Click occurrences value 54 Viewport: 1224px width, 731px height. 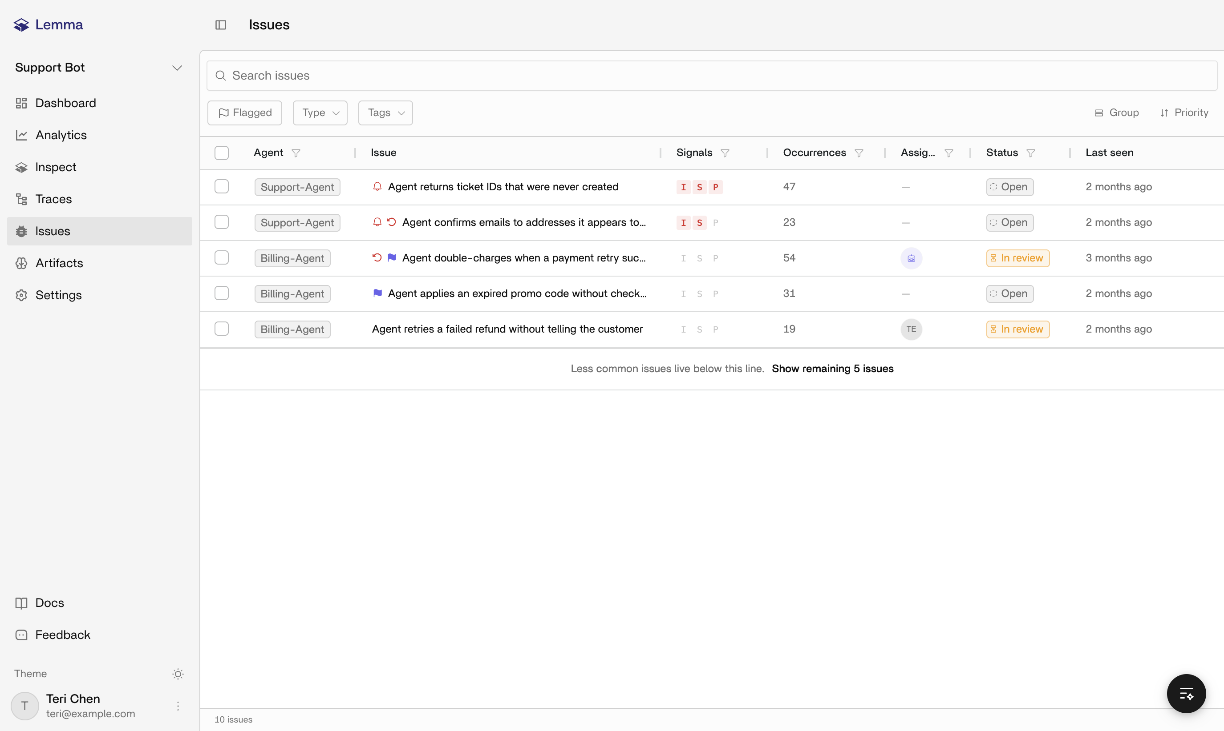789,257
